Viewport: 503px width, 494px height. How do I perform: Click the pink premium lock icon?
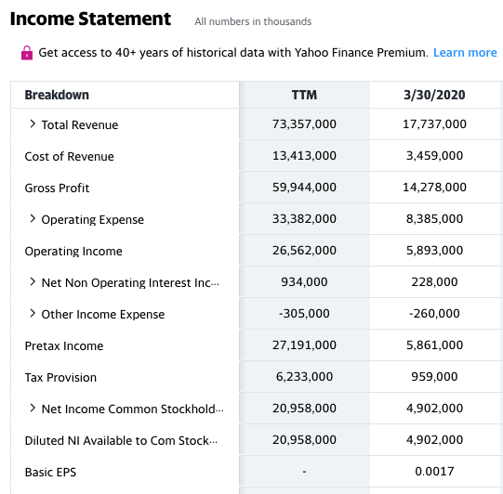[x=27, y=53]
